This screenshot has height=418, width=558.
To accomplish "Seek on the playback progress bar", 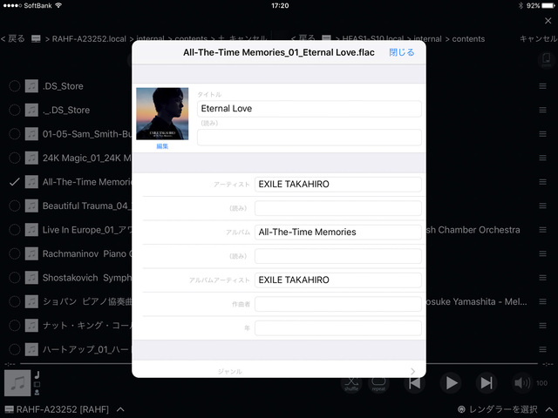I will coord(279,364).
